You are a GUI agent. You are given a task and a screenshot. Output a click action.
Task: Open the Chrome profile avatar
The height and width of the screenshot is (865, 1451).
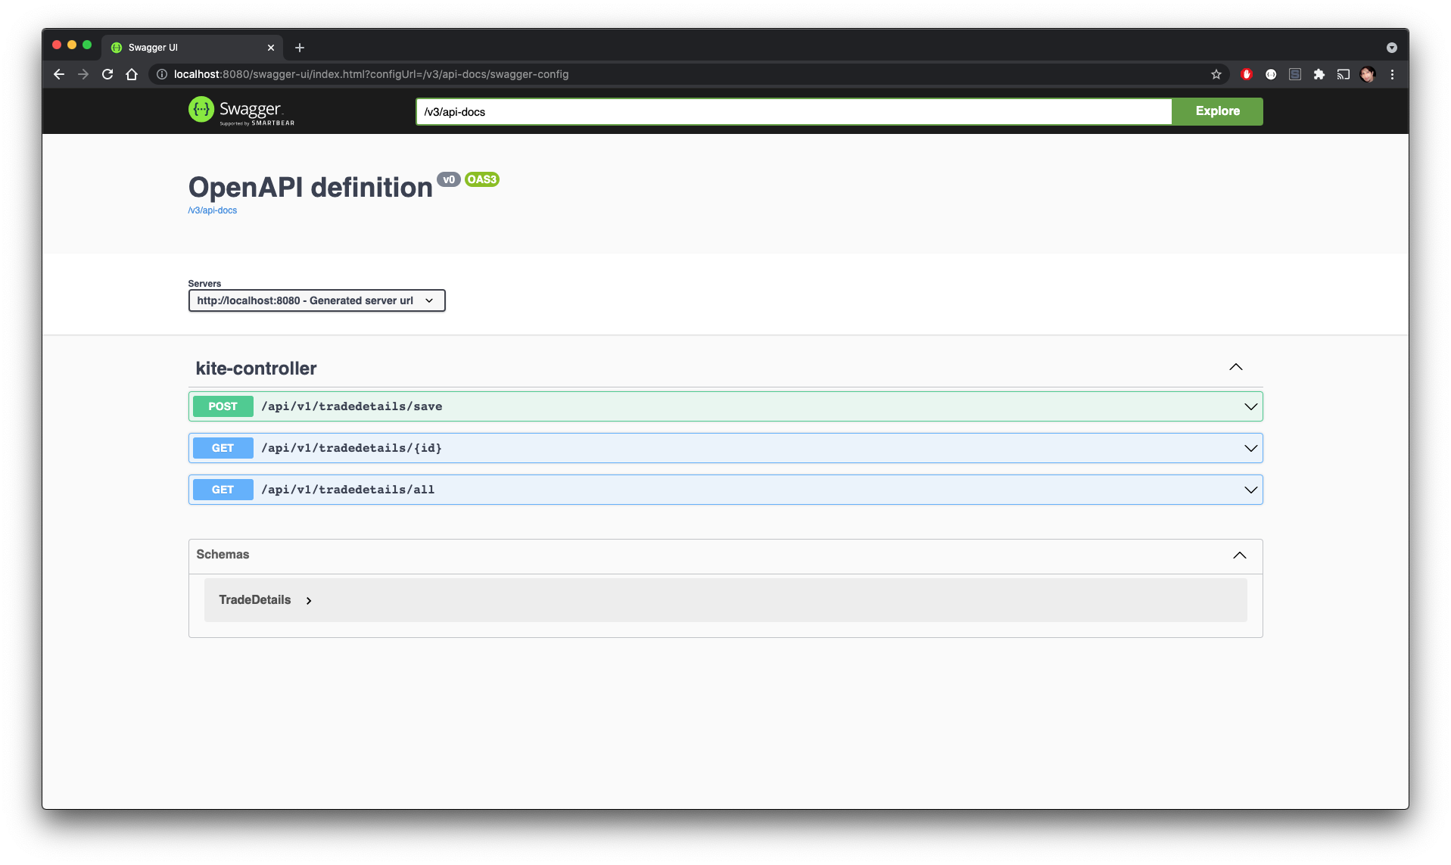[x=1368, y=74]
